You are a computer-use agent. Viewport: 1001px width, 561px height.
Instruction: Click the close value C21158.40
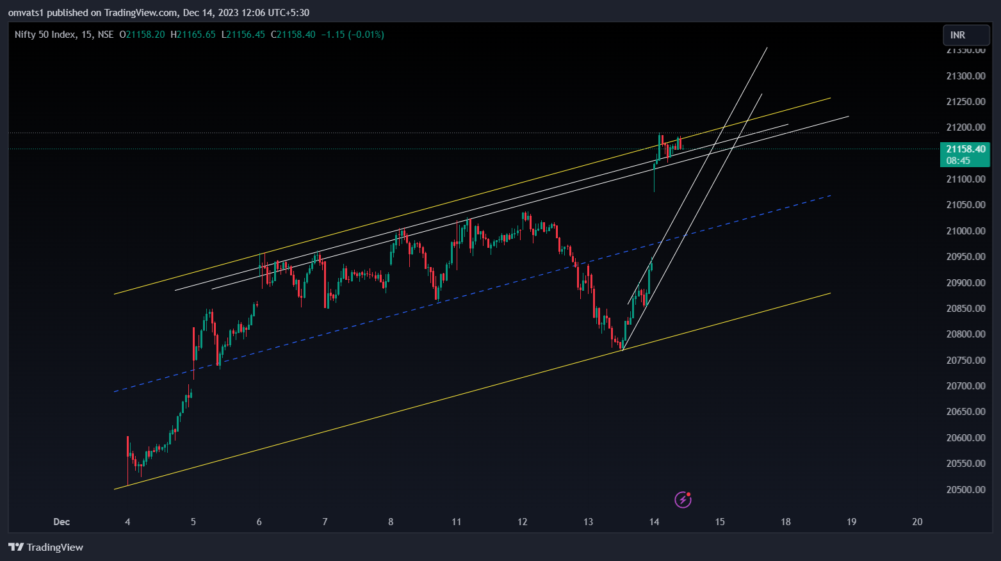point(293,35)
